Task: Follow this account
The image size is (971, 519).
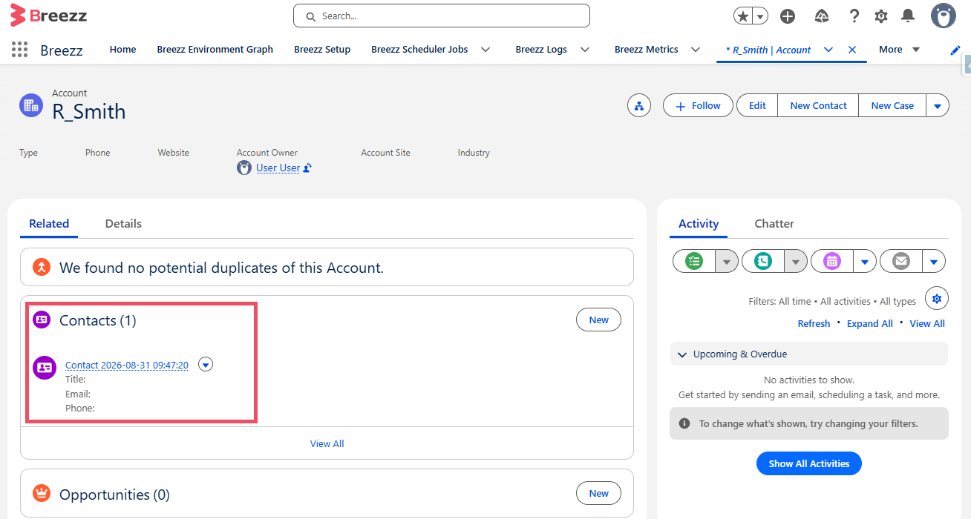Action: [698, 106]
